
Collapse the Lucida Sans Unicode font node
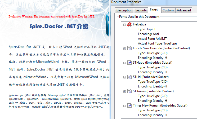(x=124, y=48)
